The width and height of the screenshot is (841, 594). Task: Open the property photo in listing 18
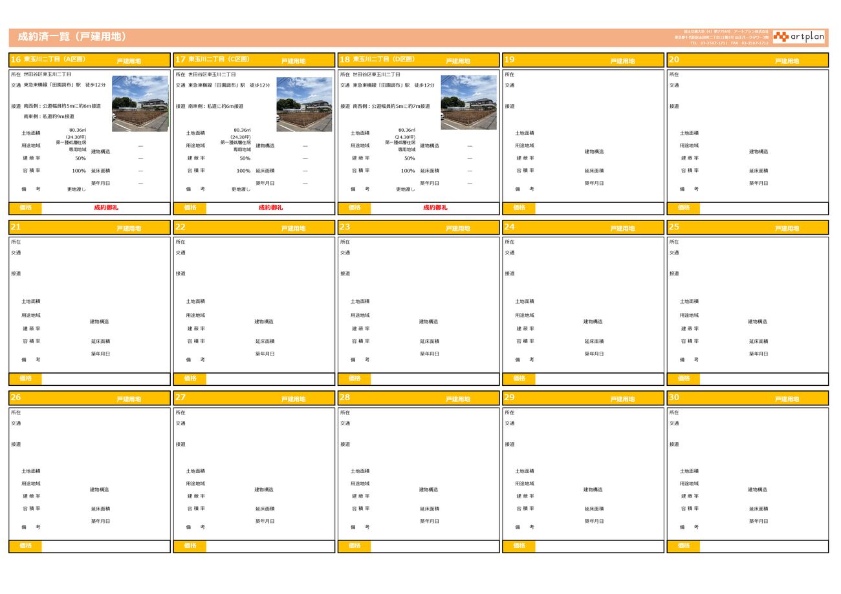[x=468, y=103]
